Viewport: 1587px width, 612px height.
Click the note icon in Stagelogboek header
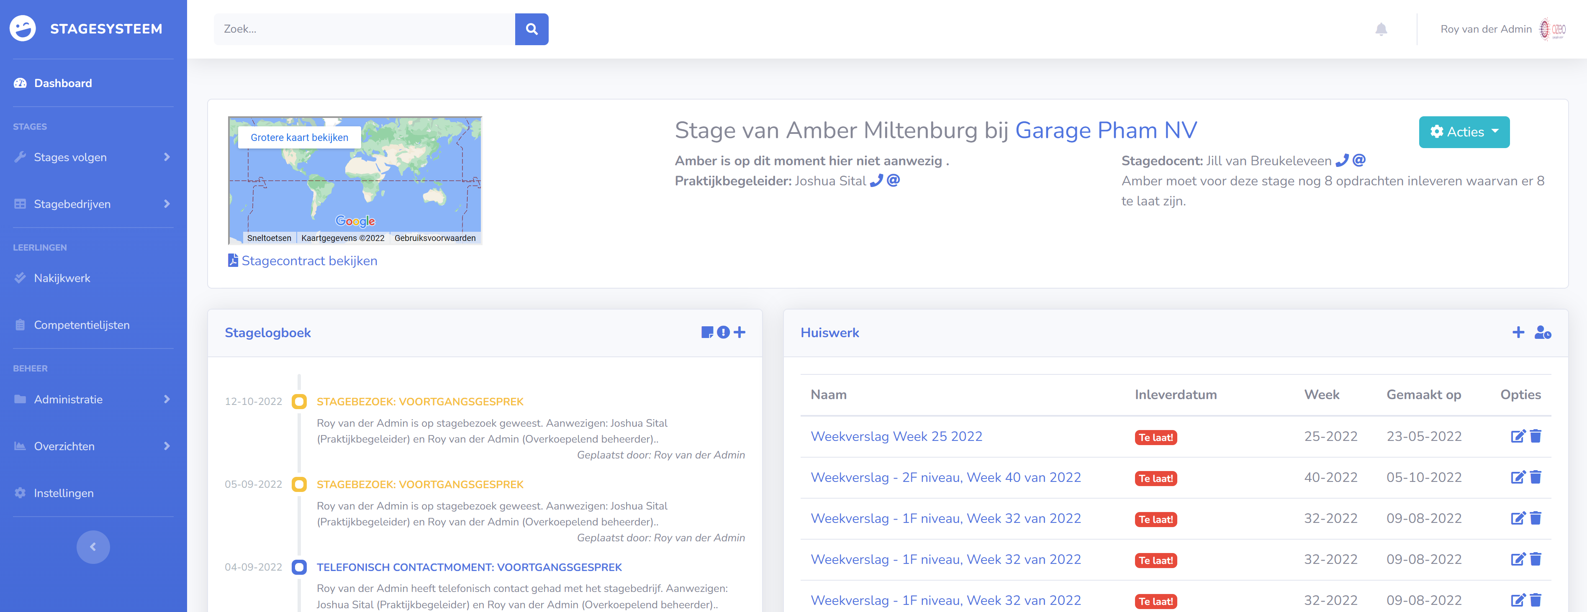tap(706, 333)
